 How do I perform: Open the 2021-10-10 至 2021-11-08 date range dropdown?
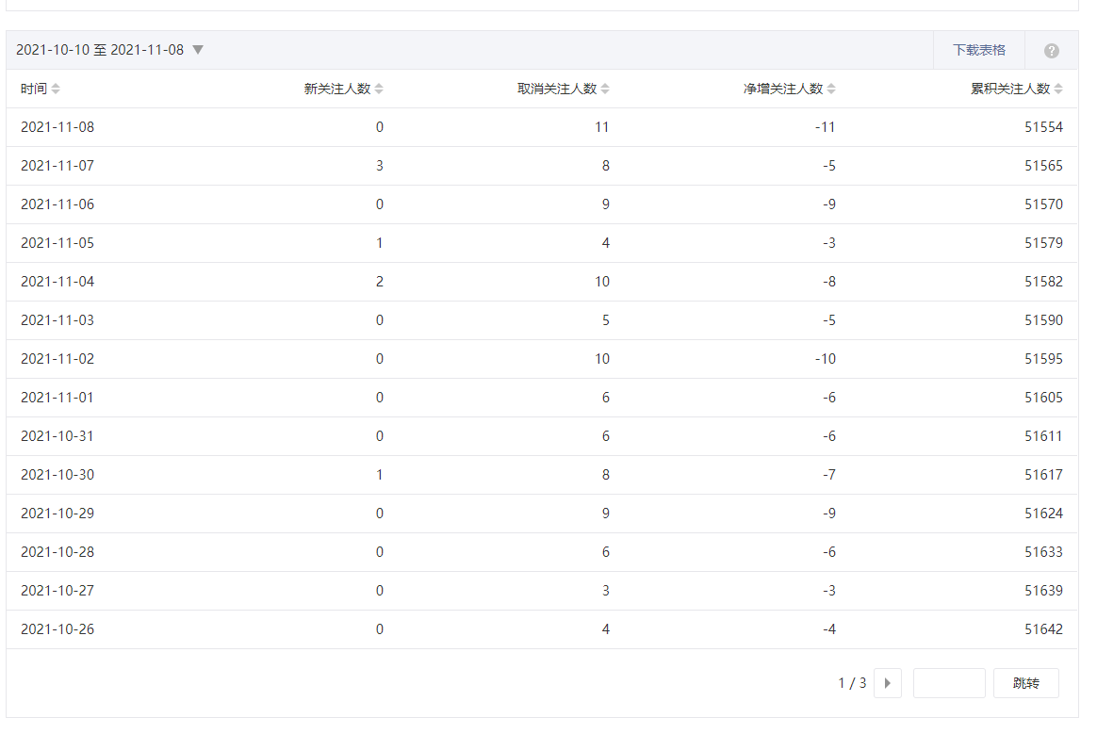click(110, 50)
